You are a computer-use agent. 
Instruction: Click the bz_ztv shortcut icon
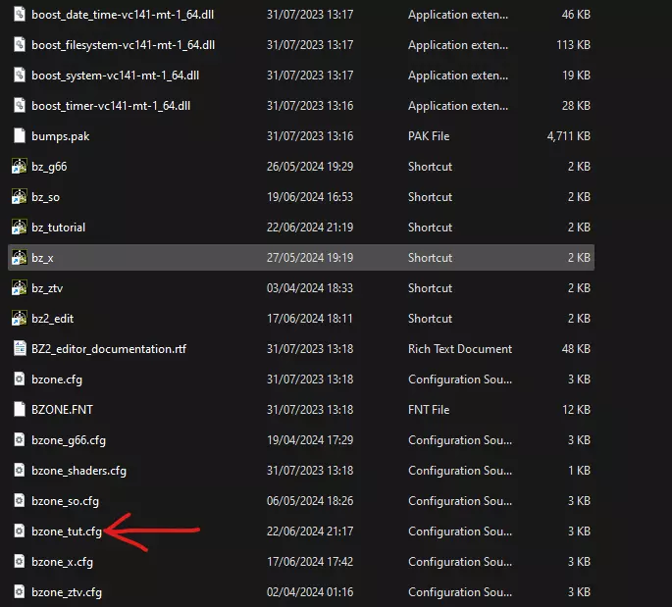pos(20,288)
